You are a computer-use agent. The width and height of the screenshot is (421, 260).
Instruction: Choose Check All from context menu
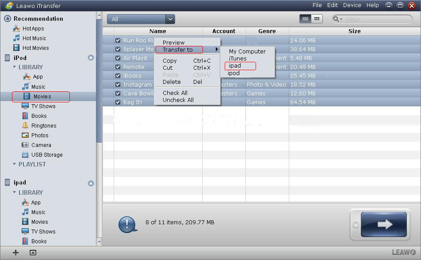click(x=175, y=93)
